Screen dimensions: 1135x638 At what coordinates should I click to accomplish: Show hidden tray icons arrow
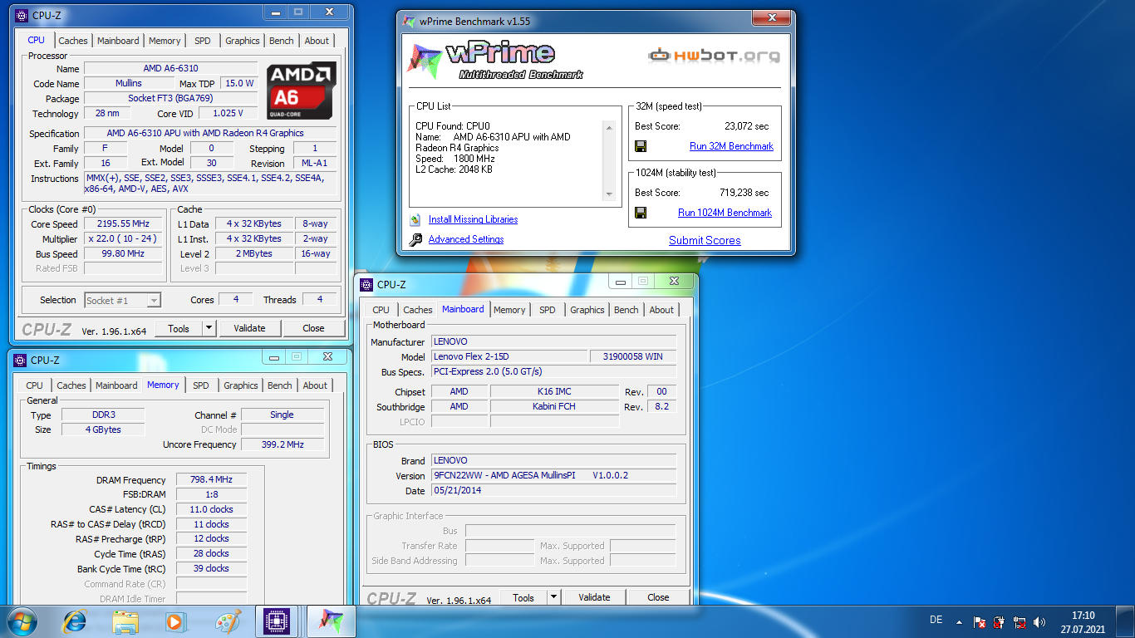tap(959, 621)
